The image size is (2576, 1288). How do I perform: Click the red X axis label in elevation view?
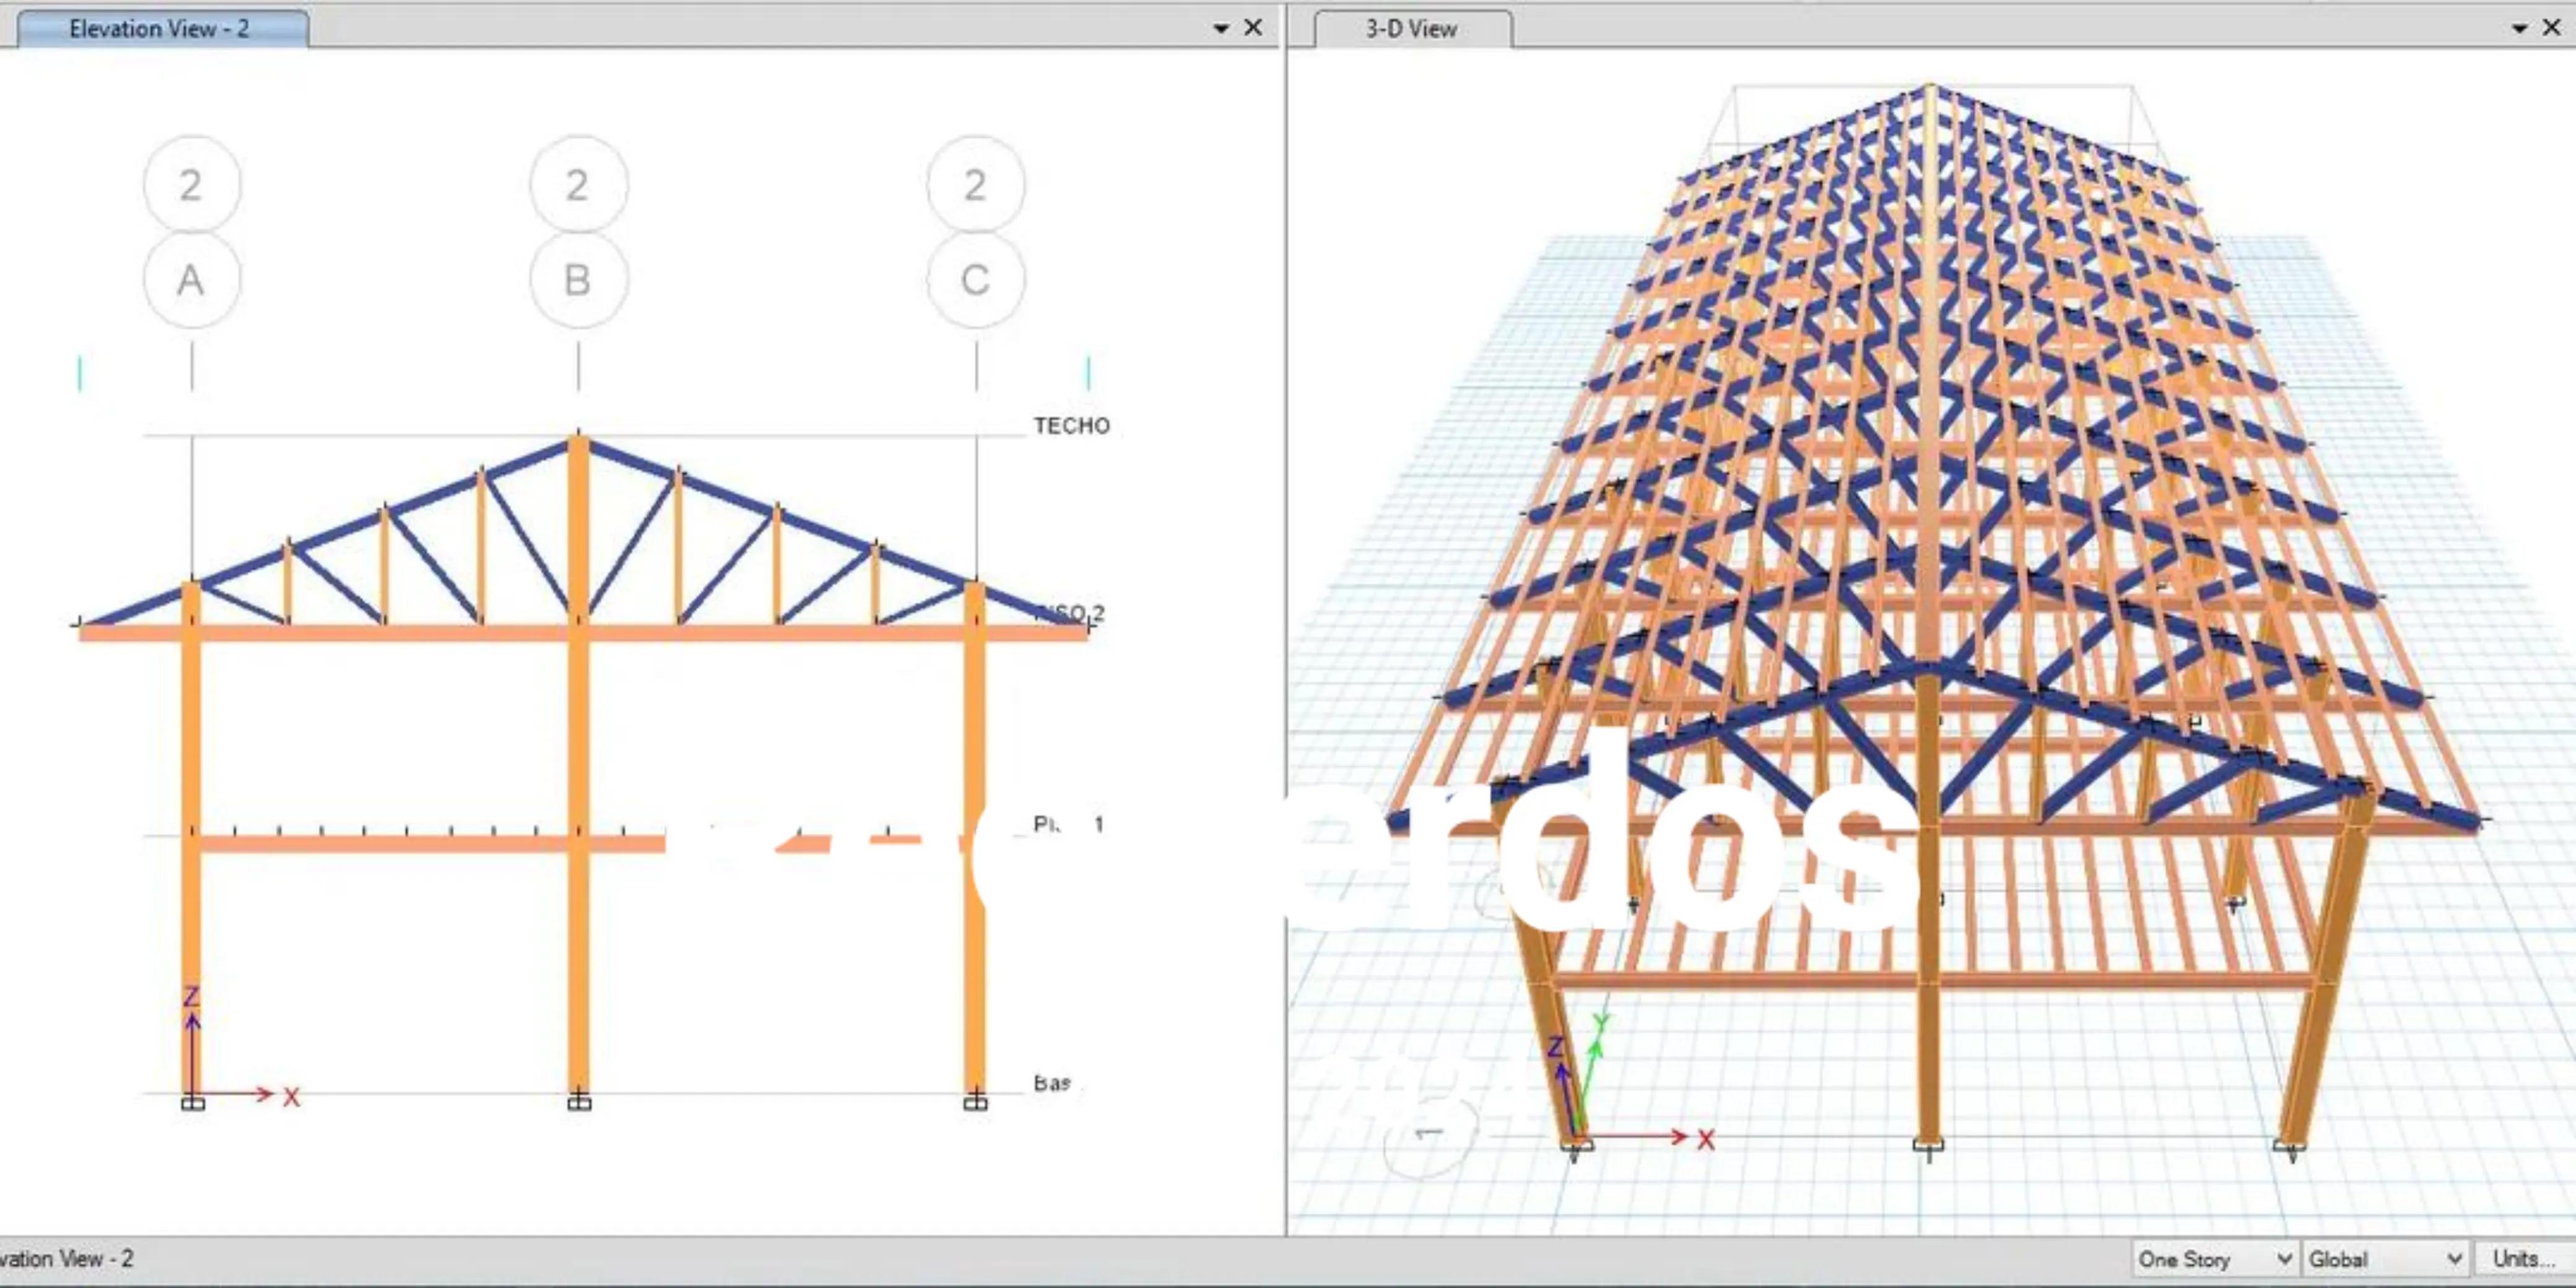click(291, 1097)
